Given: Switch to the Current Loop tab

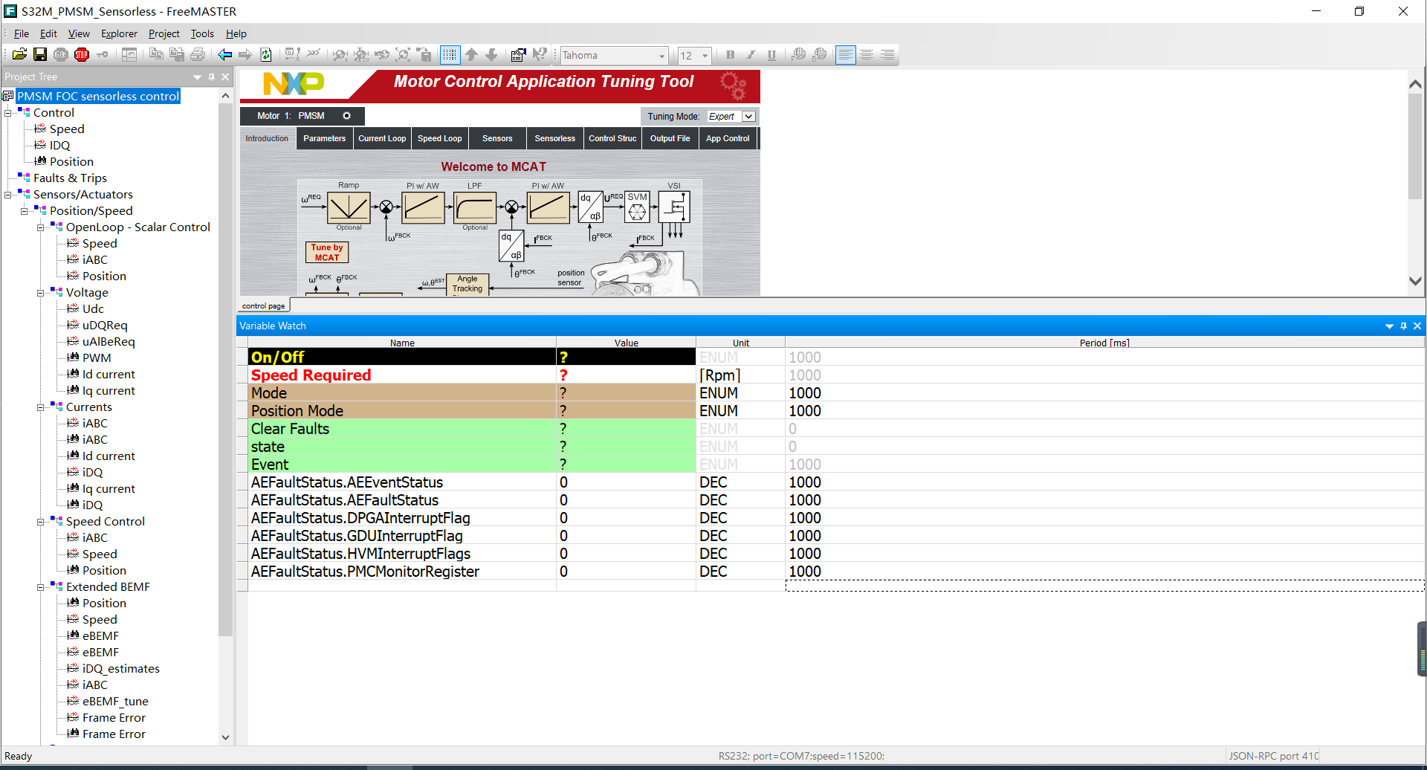Looking at the screenshot, I should pos(382,138).
